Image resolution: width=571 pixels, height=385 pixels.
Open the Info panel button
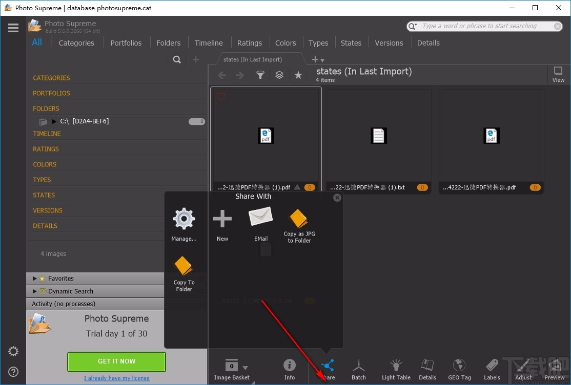point(290,369)
